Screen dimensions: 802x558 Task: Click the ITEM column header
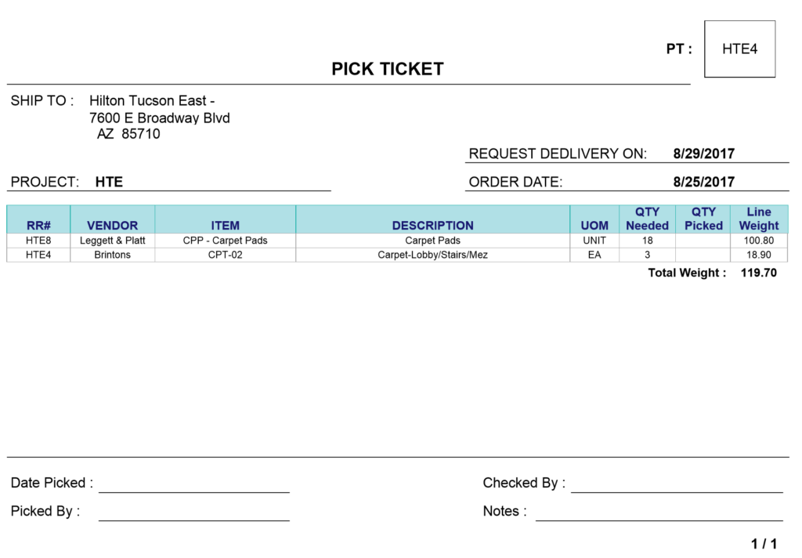[225, 219]
